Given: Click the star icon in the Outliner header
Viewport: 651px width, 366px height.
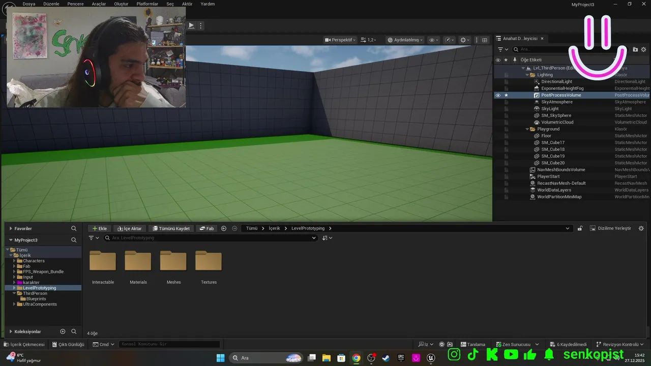Looking at the screenshot, I should coord(506,60).
